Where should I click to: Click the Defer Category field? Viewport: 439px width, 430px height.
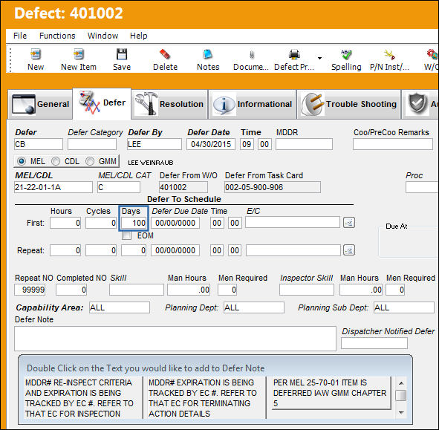pos(92,144)
